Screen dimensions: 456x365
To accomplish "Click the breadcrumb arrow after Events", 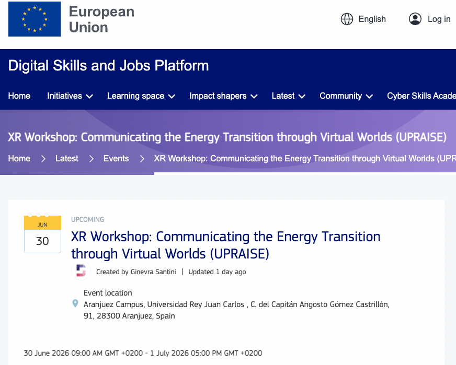I will click(142, 159).
